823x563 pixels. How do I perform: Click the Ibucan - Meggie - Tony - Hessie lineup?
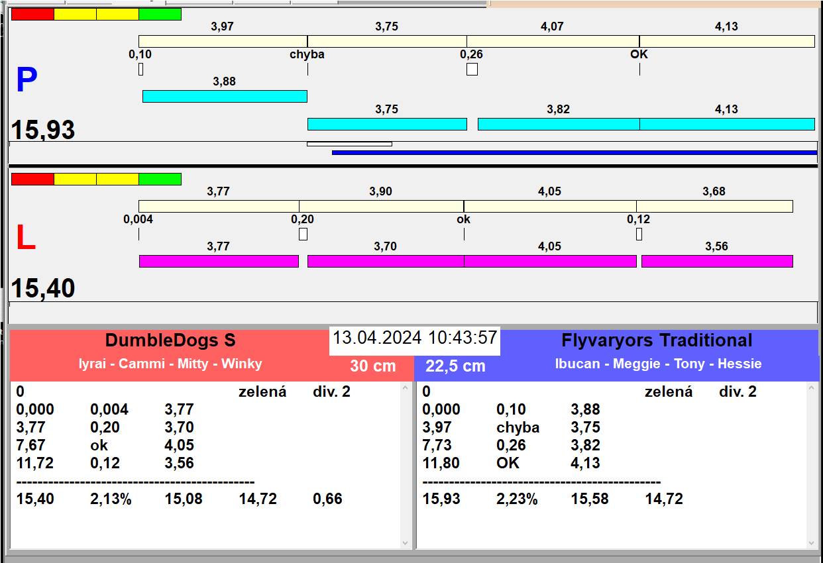pos(658,364)
